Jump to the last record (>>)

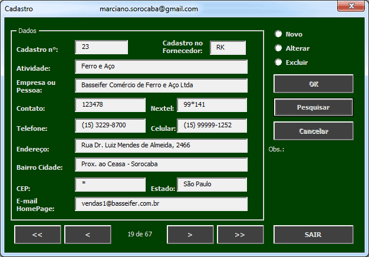[x=240, y=235]
